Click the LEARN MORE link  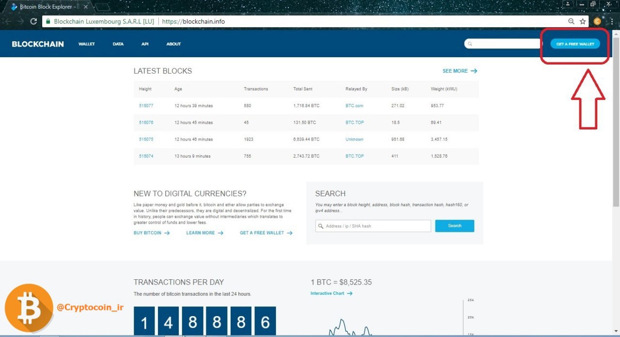pos(205,233)
